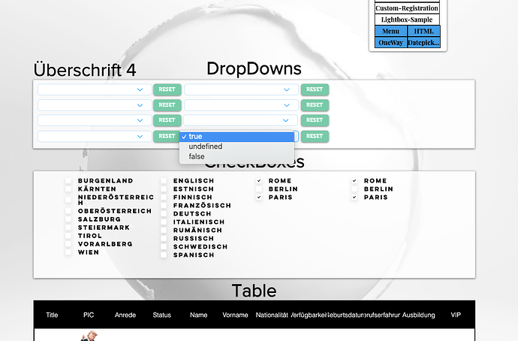518x341 pixels.
Task: Click RESET beside the third left dropdown
Action: (167, 120)
